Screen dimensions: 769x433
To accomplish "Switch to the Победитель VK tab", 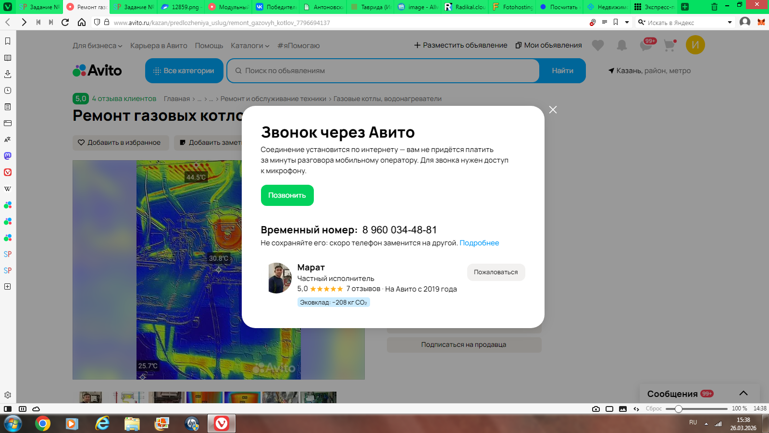I will pos(276,7).
